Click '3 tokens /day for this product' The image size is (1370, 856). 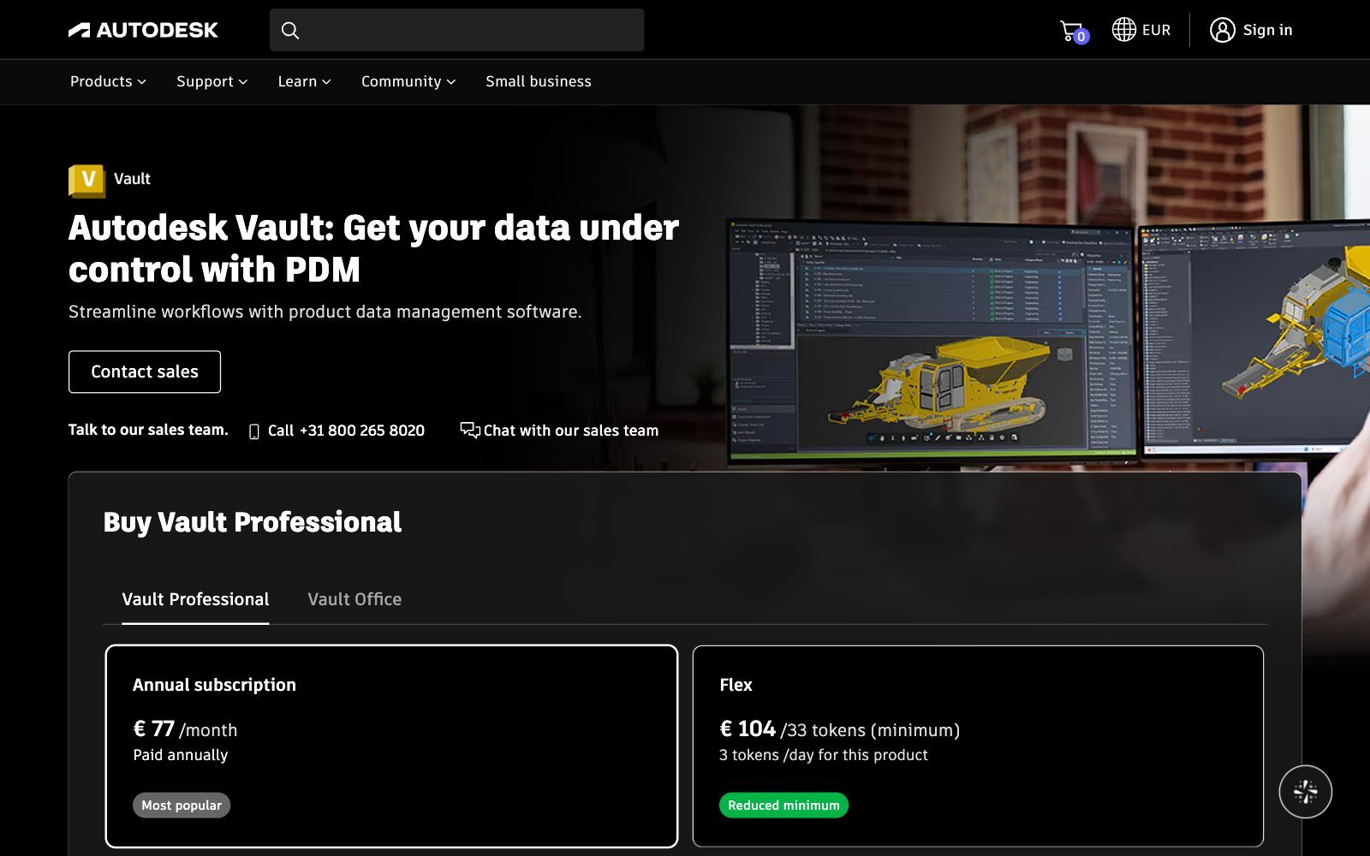(x=824, y=755)
